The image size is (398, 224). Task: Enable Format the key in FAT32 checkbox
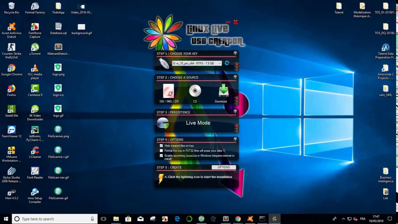click(161, 151)
